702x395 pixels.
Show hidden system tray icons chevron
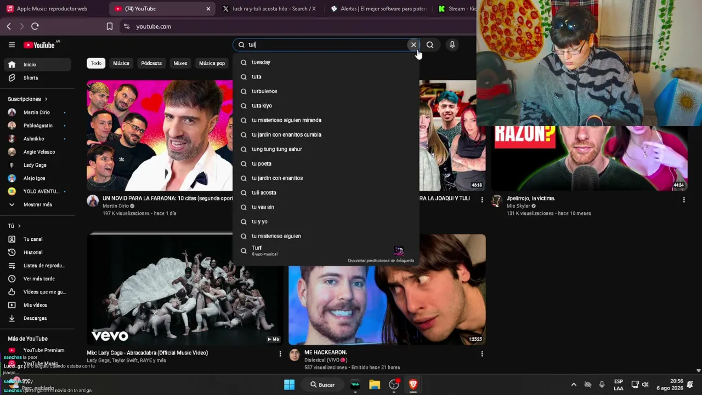(574, 385)
